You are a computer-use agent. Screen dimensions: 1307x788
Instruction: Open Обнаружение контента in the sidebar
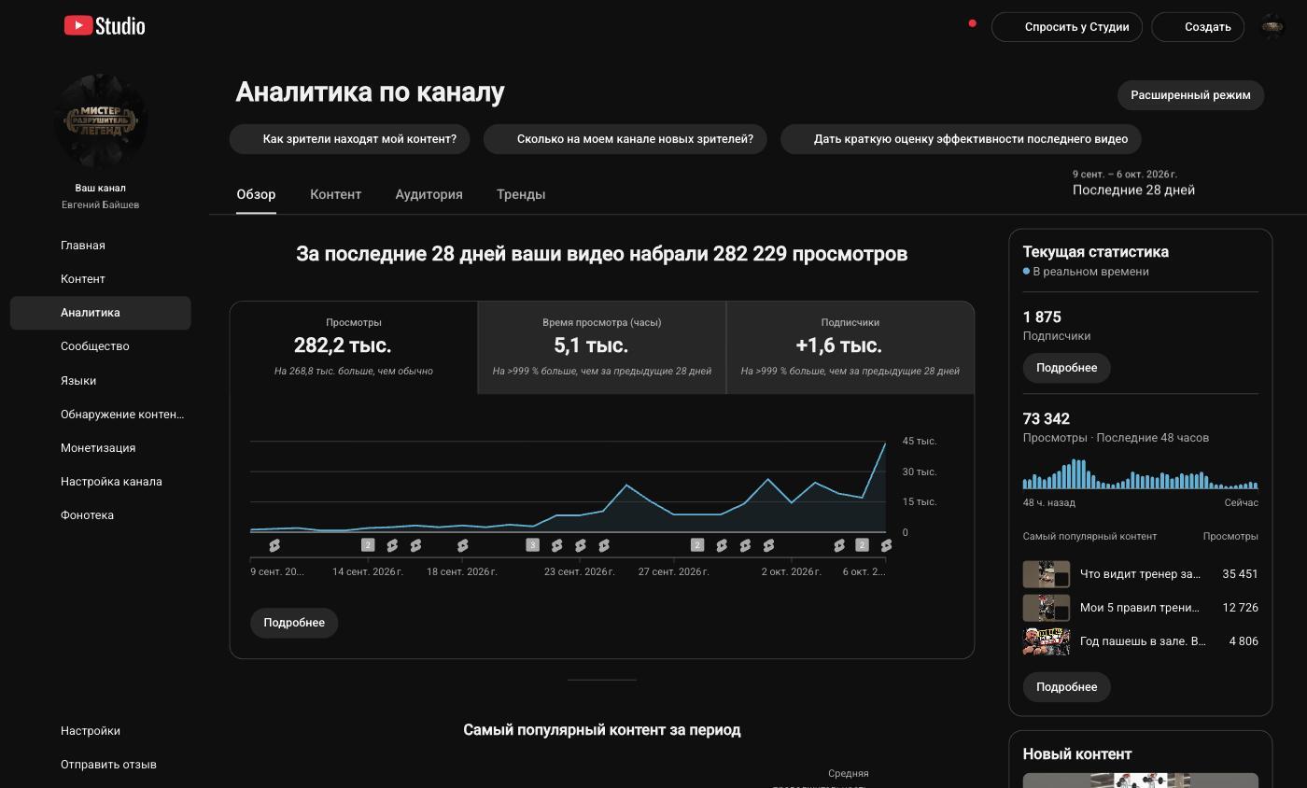pyautogui.click(x=101, y=415)
